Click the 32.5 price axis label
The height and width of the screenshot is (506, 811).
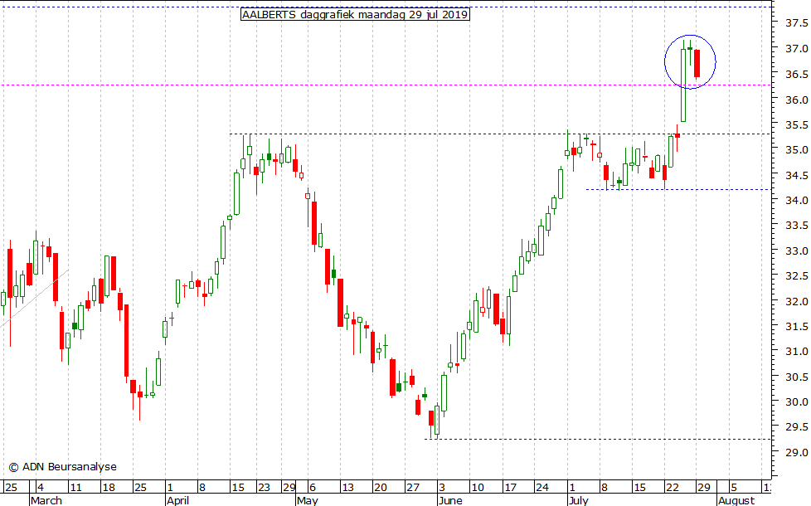797,276
